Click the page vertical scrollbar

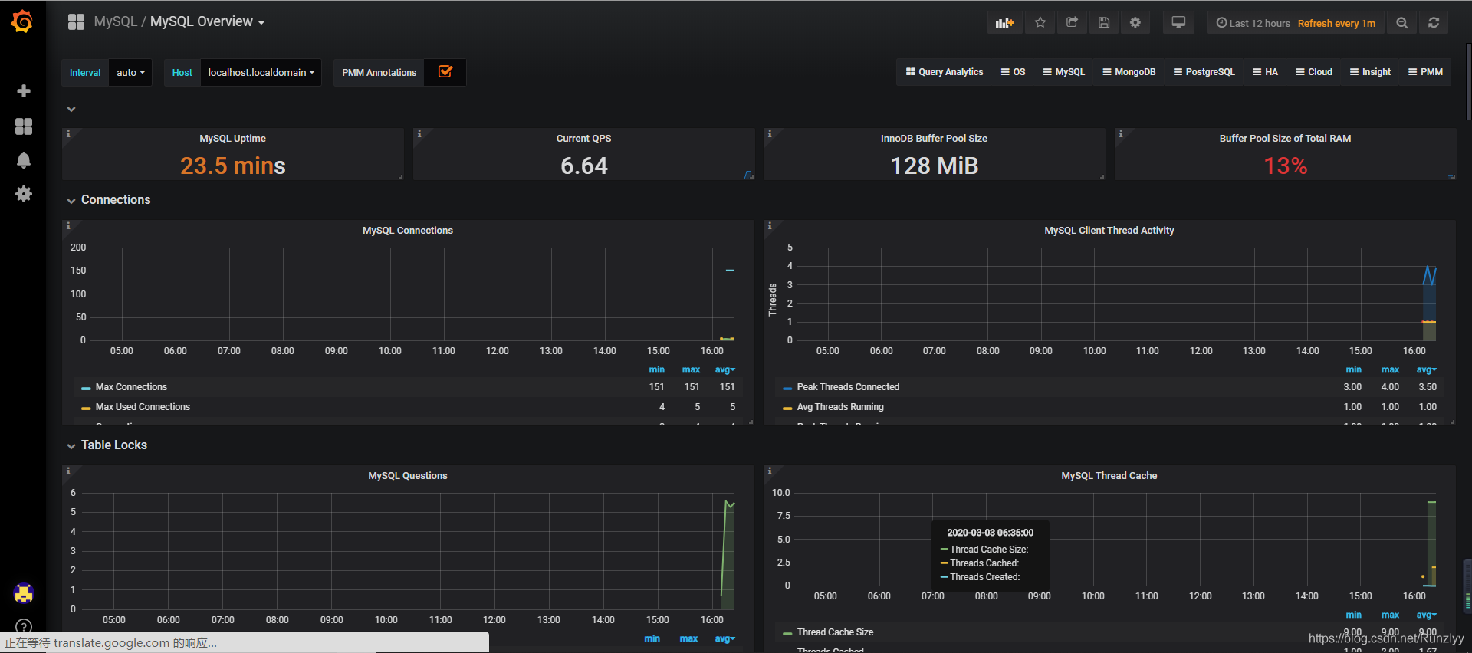(x=1468, y=81)
